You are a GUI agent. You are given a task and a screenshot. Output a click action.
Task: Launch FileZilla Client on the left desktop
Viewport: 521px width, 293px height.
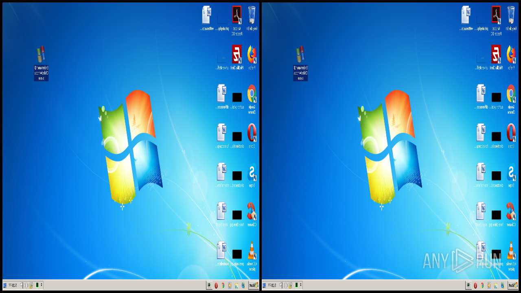point(237,57)
